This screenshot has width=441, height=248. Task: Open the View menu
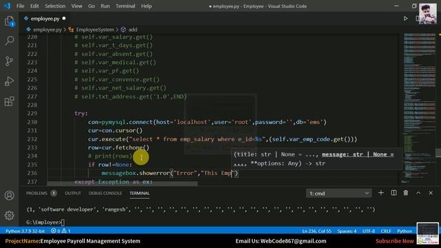pos(76,6)
